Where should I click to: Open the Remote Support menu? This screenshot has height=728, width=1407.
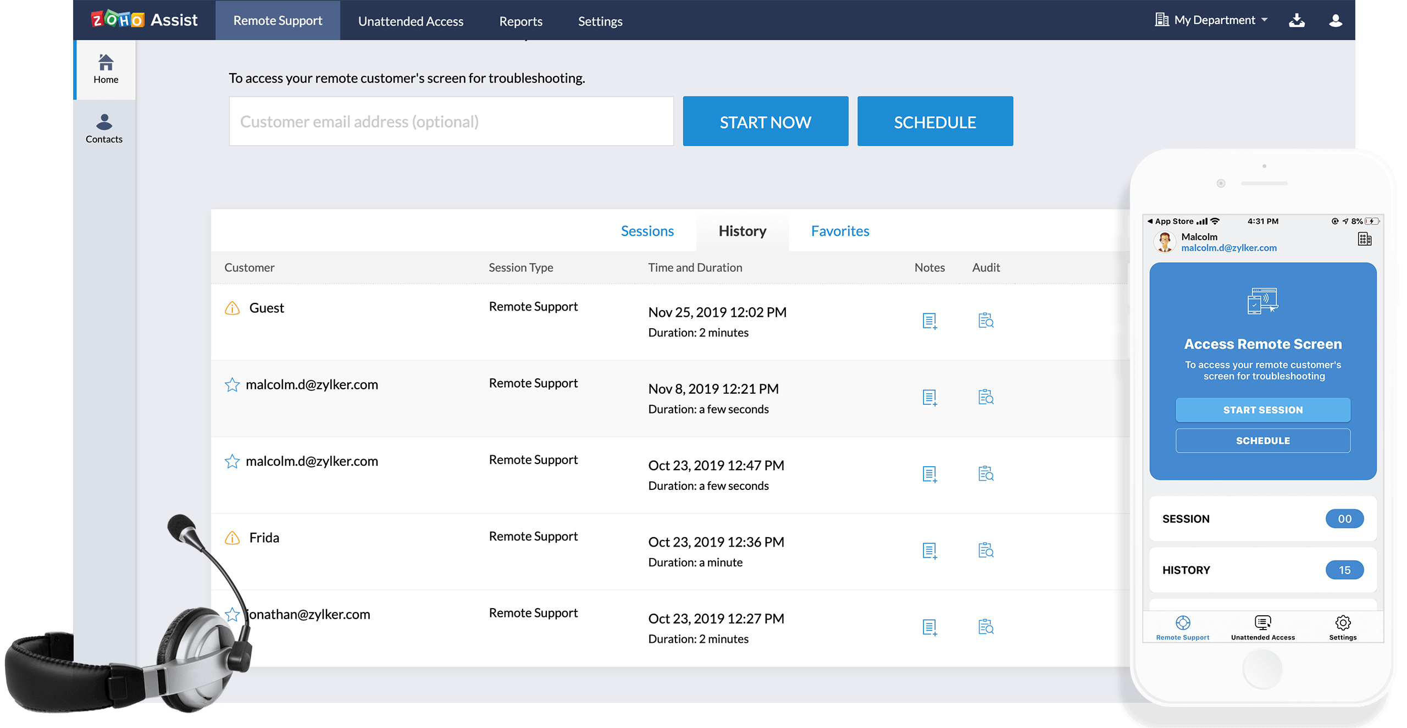[x=278, y=20]
